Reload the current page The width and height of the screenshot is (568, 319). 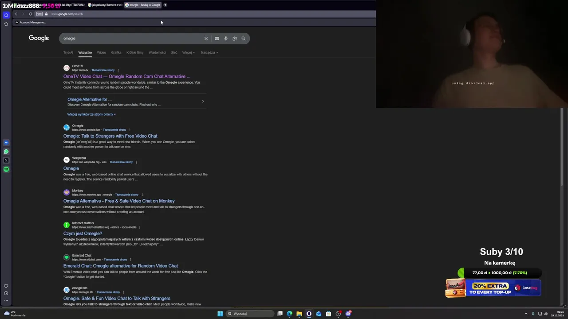31,14
